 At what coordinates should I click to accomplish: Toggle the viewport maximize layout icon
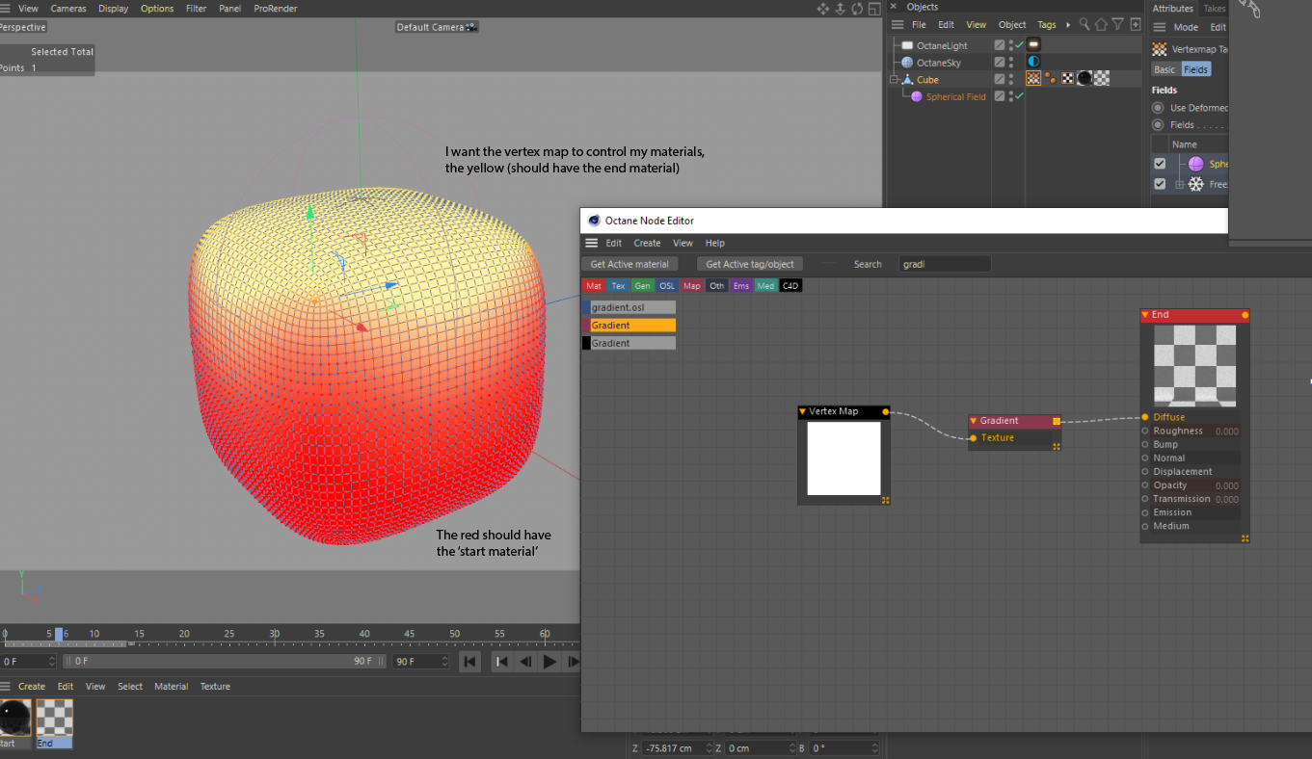pyautogui.click(x=873, y=9)
